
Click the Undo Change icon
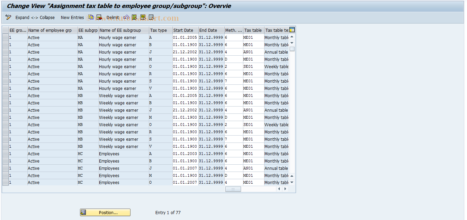pos(126,17)
